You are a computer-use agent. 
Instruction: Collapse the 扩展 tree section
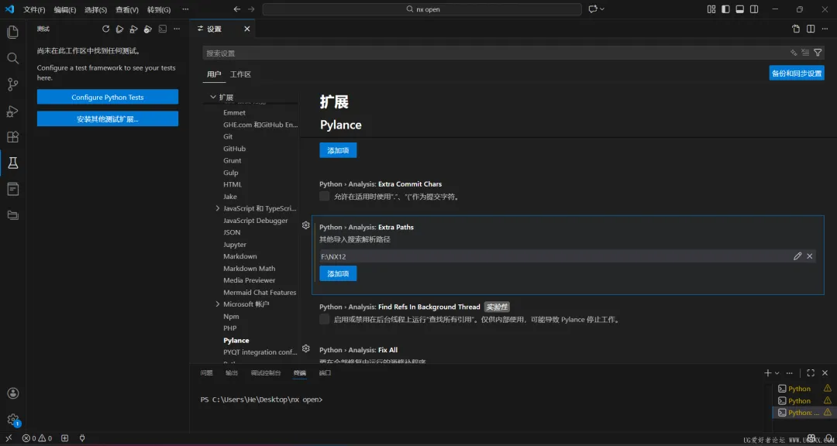click(x=214, y=97)
